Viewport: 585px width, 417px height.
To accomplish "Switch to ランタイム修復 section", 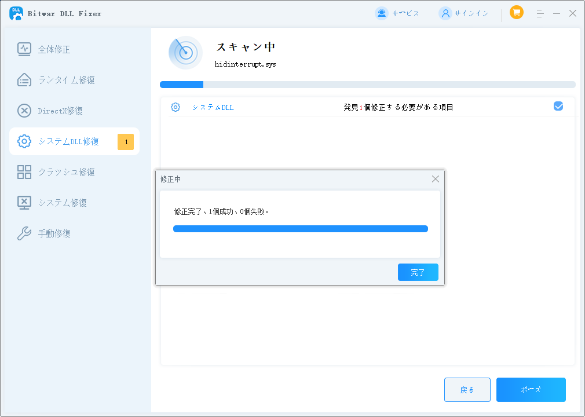I will [x=66, y=80].
